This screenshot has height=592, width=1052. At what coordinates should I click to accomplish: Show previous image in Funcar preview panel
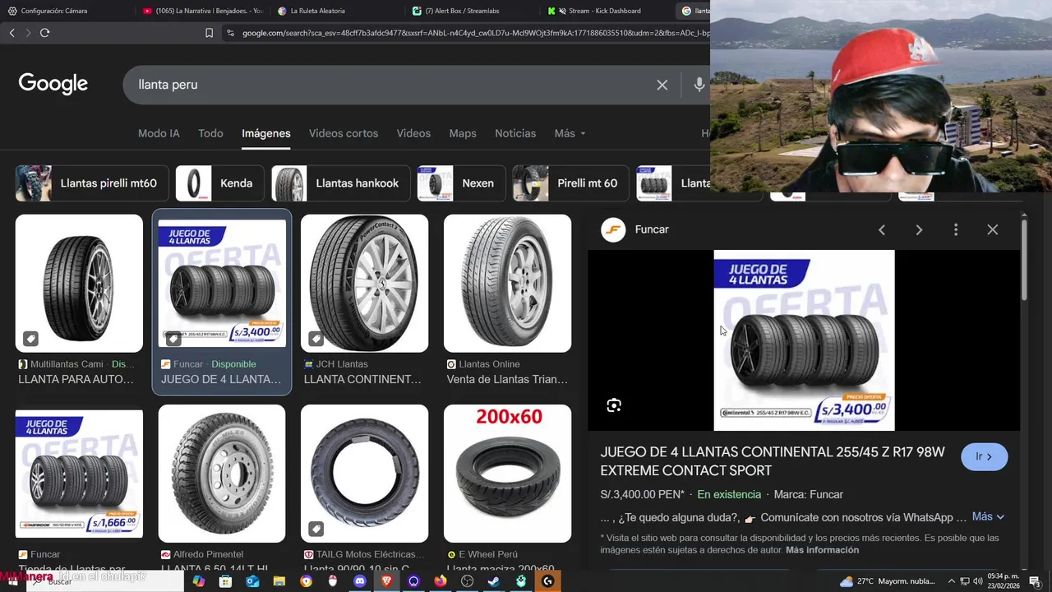point(881,230)
